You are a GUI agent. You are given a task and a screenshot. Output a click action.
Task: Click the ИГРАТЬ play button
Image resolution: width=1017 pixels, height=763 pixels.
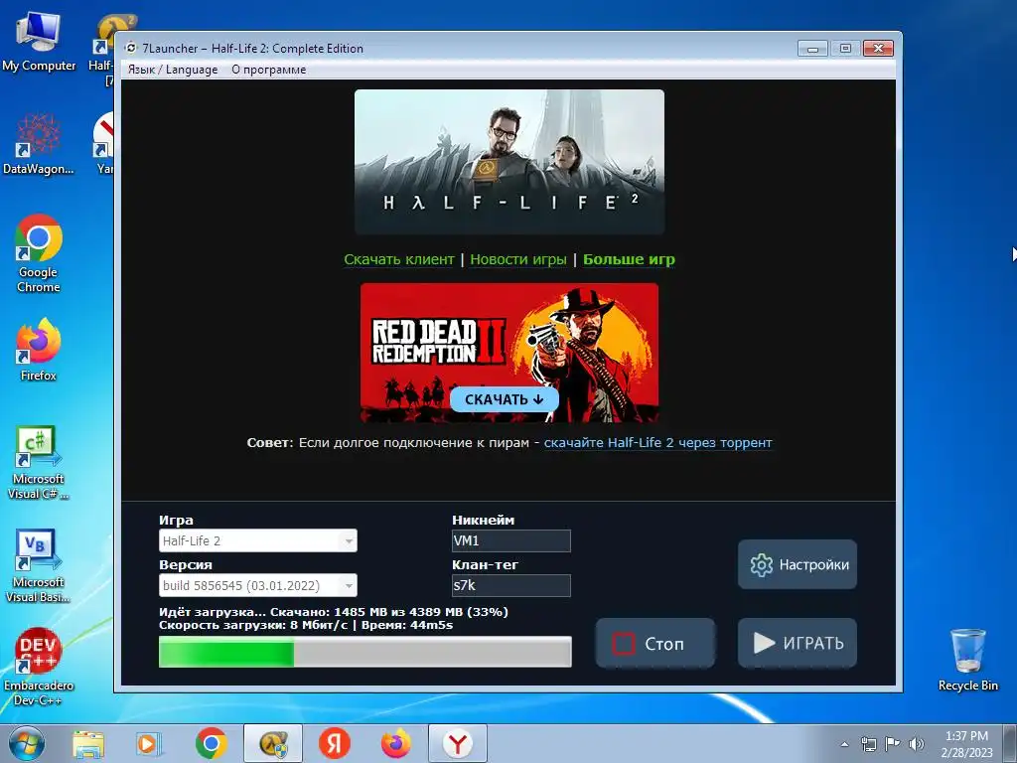click(x=798, y=643)
